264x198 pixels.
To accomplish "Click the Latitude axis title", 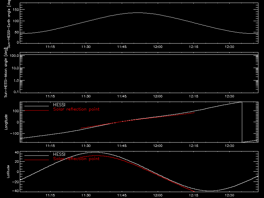I will [x=8, y=172].
